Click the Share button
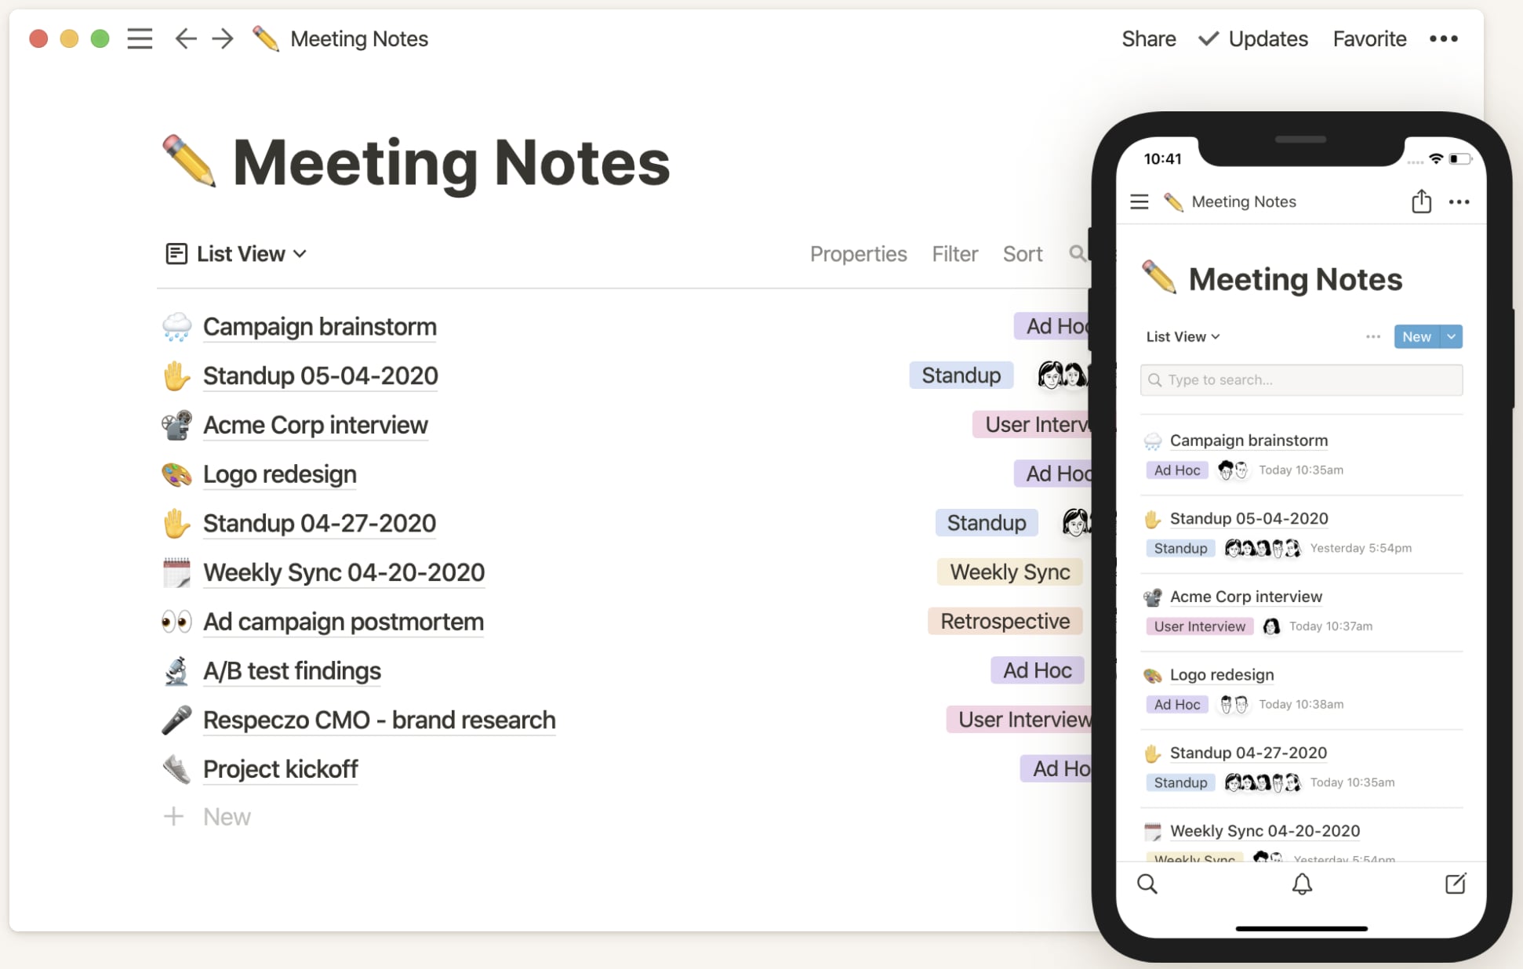Screen dimensions: 1523x969 (1148, 39)
